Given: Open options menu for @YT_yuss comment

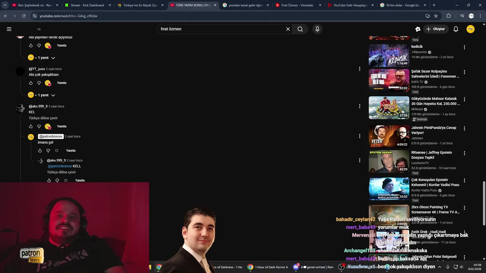Looking at the screenshot, I should [360, 69].
